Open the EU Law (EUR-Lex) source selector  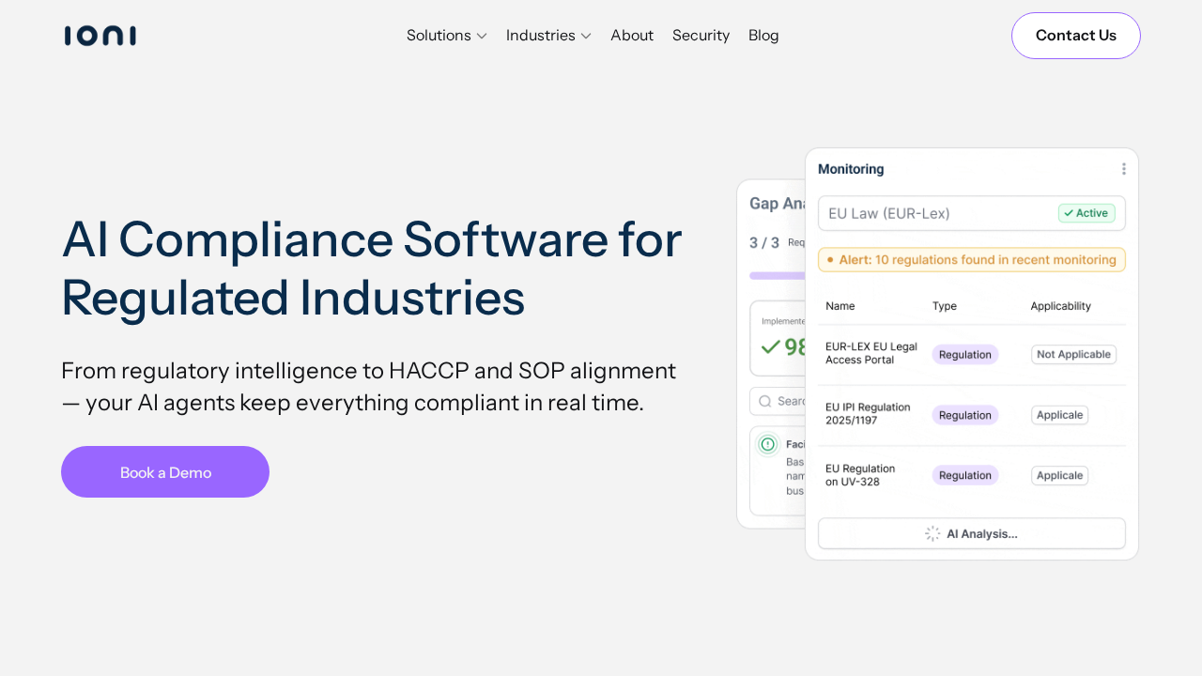point(939,213)
